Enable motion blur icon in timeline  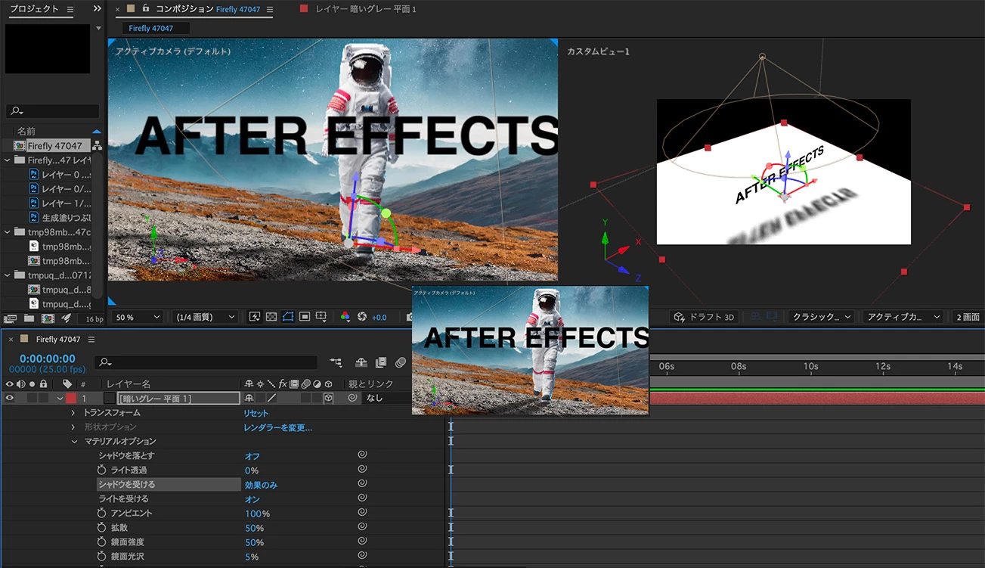click(x=401, y=363)
